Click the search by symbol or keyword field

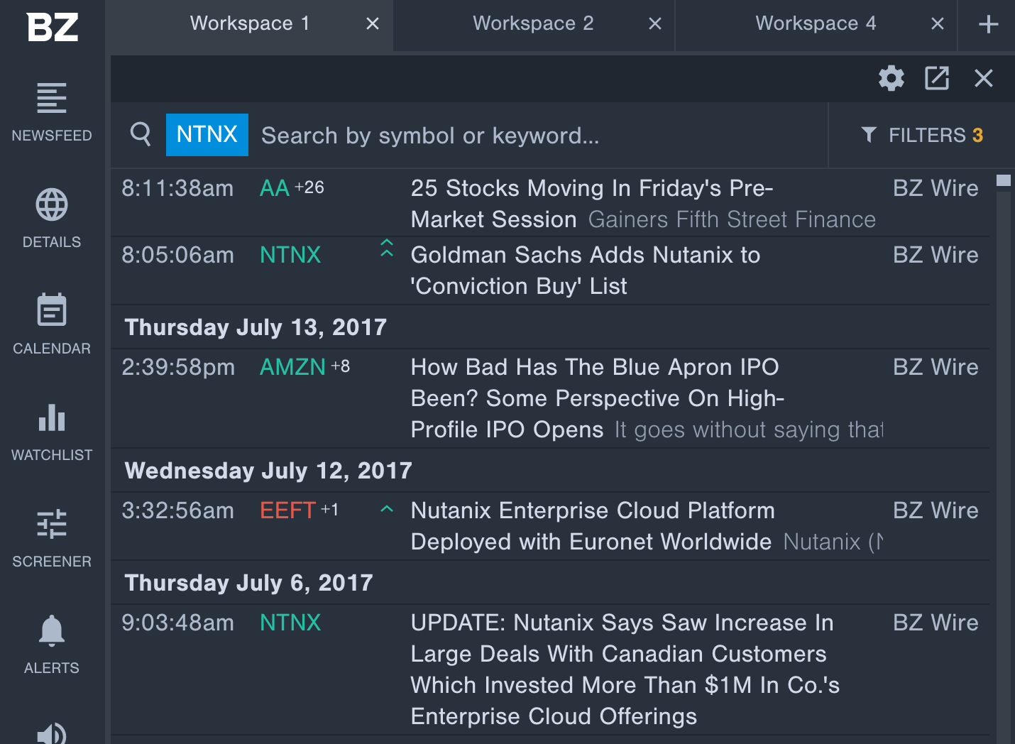[x=539, y=135]
